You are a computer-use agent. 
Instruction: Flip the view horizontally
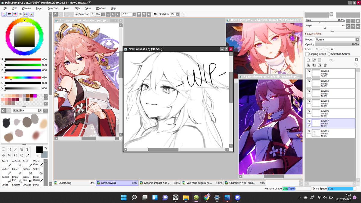[x=155, y=14]
